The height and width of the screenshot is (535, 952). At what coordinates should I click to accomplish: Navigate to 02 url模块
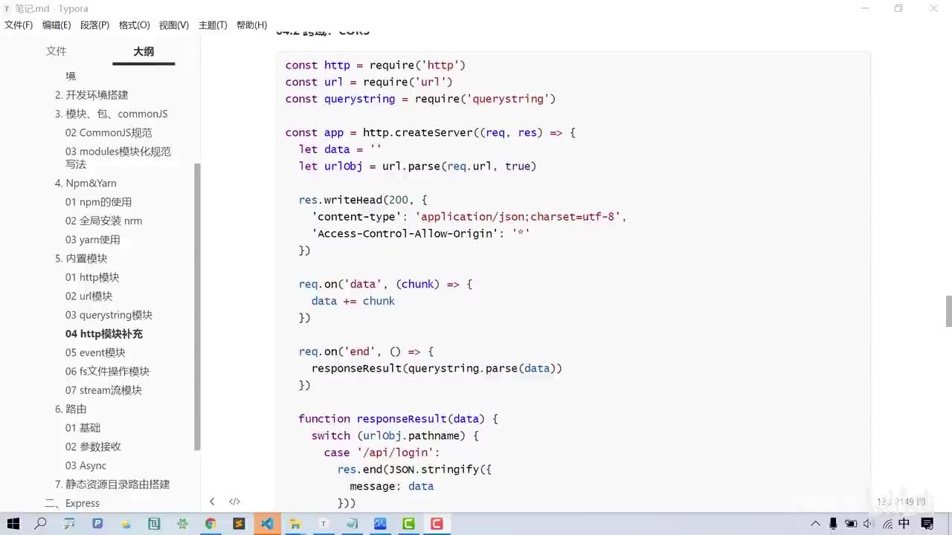(89, 296)
